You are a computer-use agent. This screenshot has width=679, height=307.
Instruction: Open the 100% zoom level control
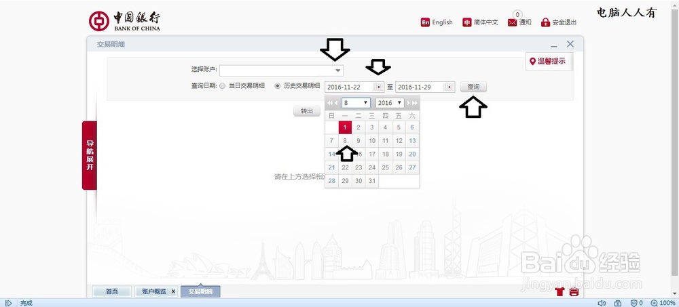point(663,303)
